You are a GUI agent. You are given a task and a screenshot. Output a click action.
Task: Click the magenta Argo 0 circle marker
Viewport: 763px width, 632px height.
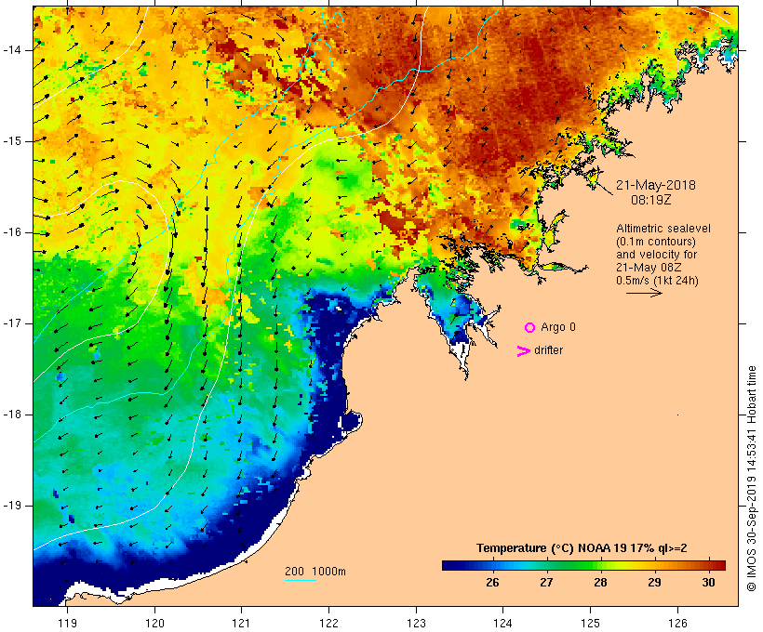(530, 328)
